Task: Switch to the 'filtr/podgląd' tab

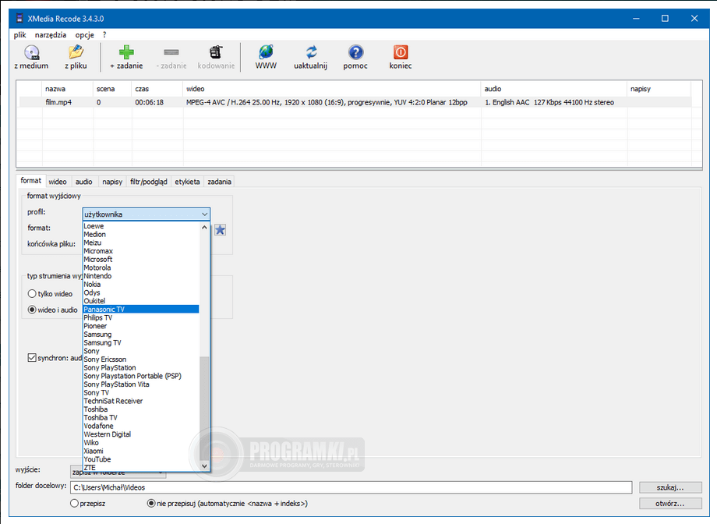Action: [x=149, y=182]
